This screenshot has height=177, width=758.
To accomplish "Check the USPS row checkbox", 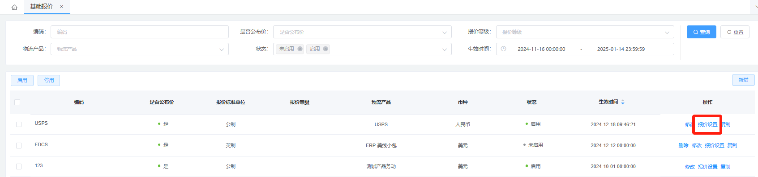I will coord(19,124).
